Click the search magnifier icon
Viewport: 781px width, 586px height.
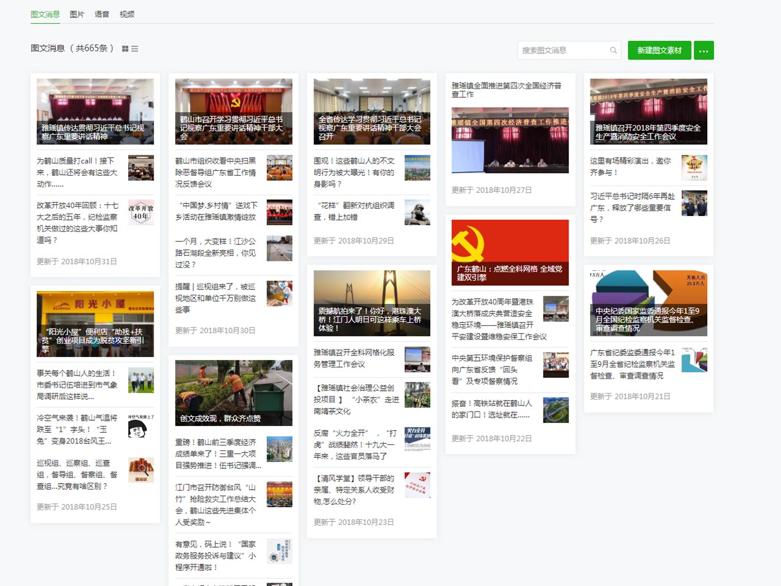(613, 50)
